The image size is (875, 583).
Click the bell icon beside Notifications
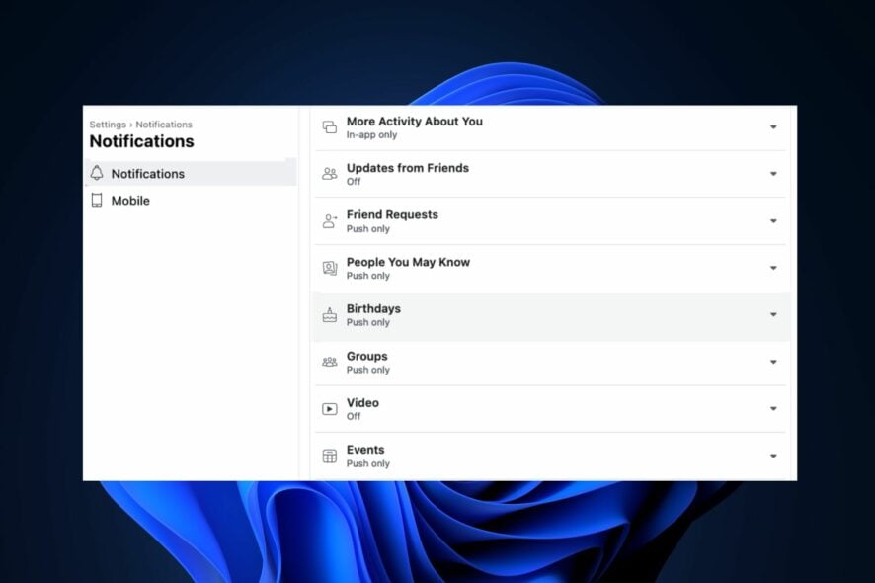point(97,173)
